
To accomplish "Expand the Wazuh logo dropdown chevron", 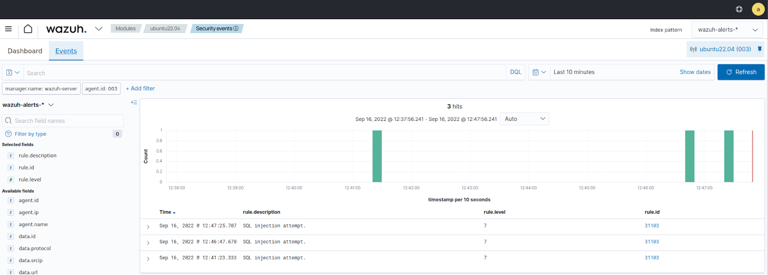I will point(99,29).
